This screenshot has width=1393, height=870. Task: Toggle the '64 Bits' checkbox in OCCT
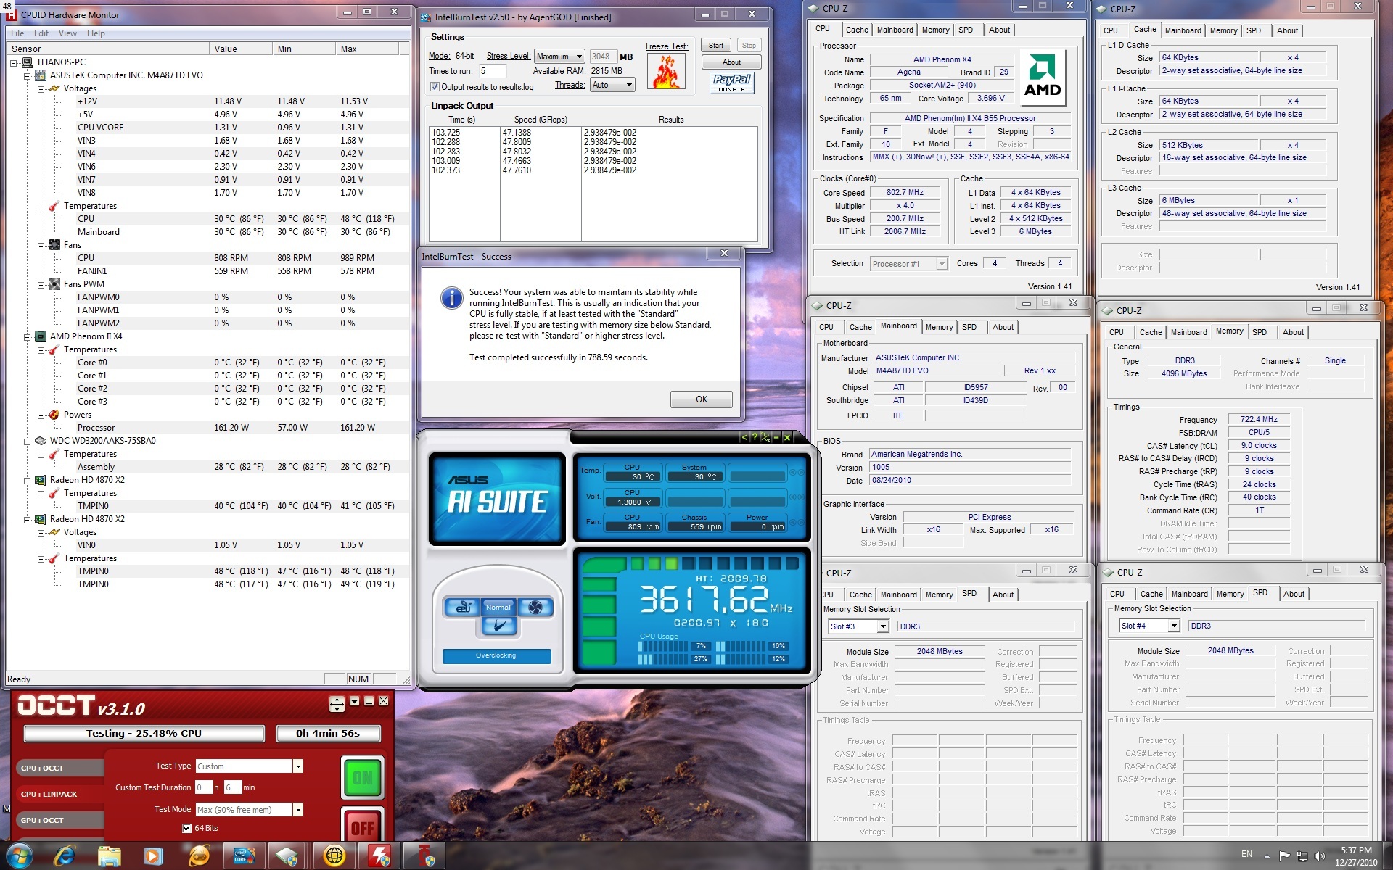187,828
